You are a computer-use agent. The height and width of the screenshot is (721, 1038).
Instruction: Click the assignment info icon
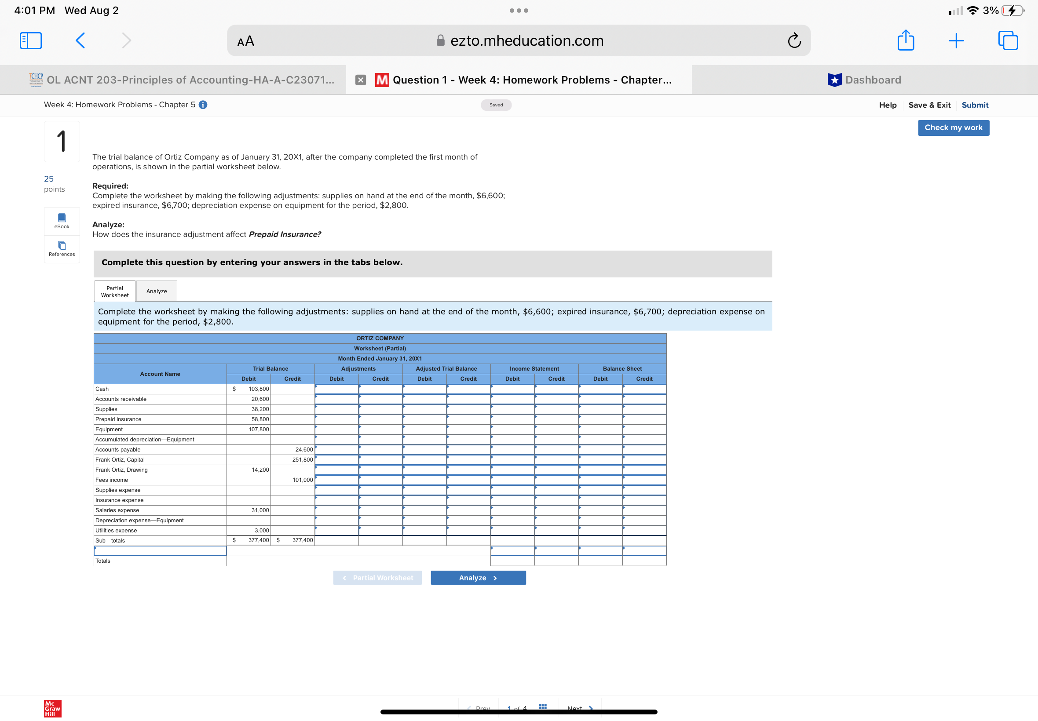pyautogui.click(x=203, y=105)
